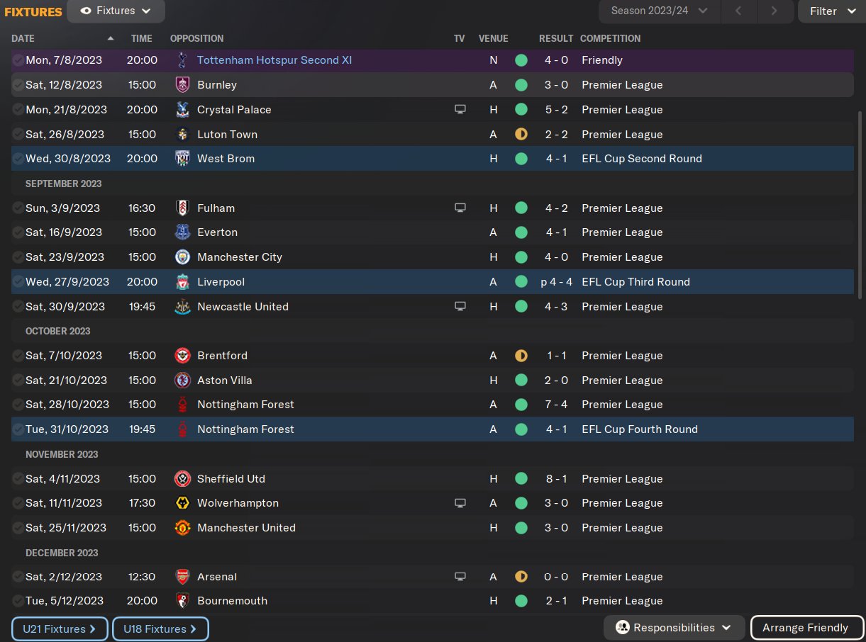Open the Fixtures view dropdown
Viewport: 866px width, 642px height.
[116, 11]
